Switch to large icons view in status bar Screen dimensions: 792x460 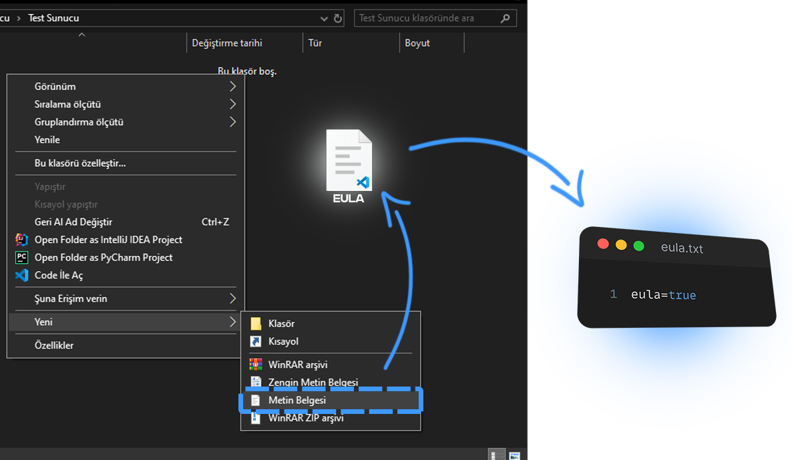[514, 455]
